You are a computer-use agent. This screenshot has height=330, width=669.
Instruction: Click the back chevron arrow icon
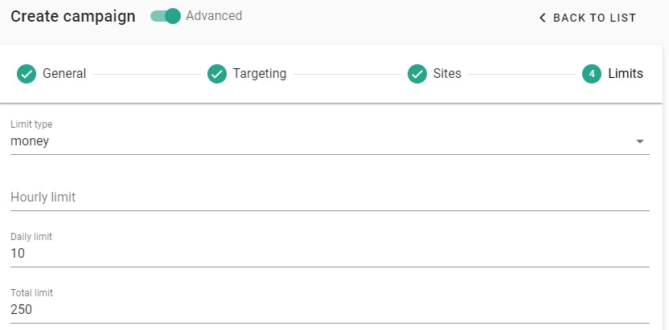pyautogui.click(x=543, y=18)
